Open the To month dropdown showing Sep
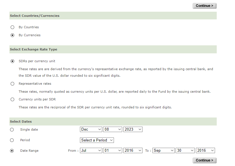The height and width of the screenshot is (166, 235). pyautogui.click(x=163, y=150)
